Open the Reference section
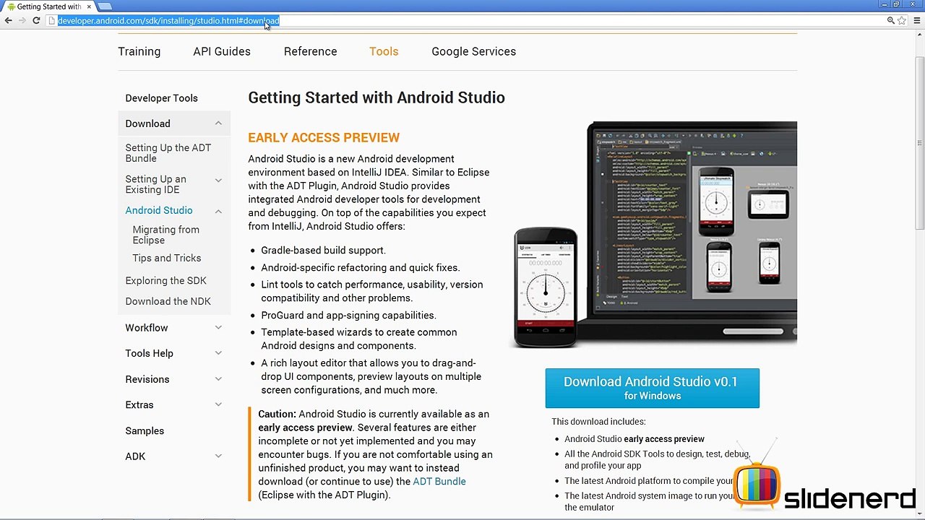Screen dimensions: 925x520 pyautogui.click(x=310, y=51)
